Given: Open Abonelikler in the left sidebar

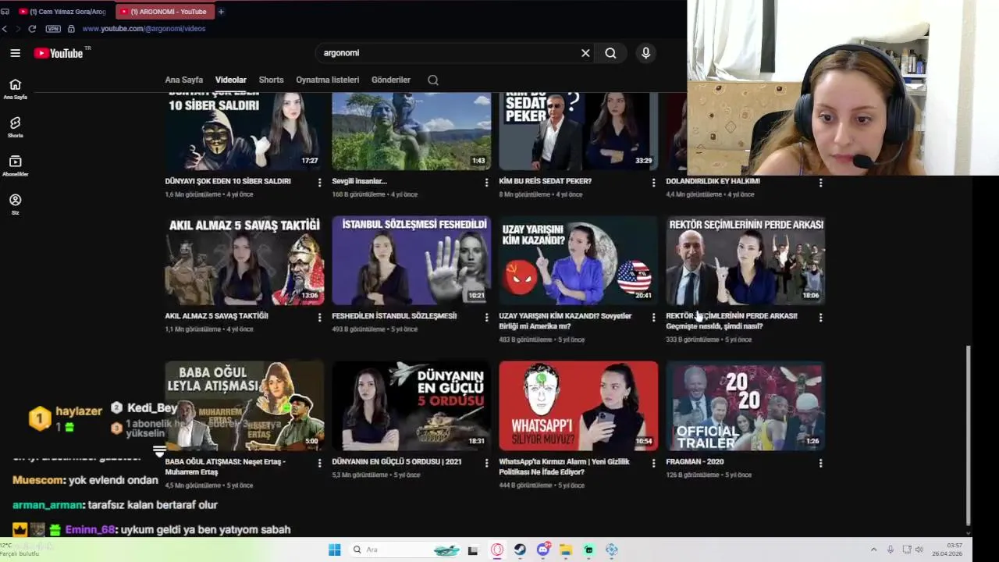Looking at the screenshot, I should [15, 165].
